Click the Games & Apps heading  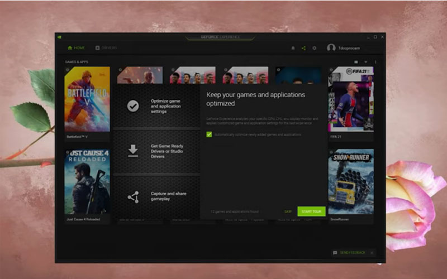click(77, 62)
